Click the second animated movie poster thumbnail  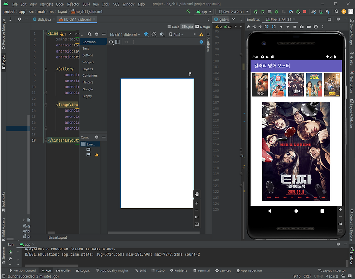point(278,84)
